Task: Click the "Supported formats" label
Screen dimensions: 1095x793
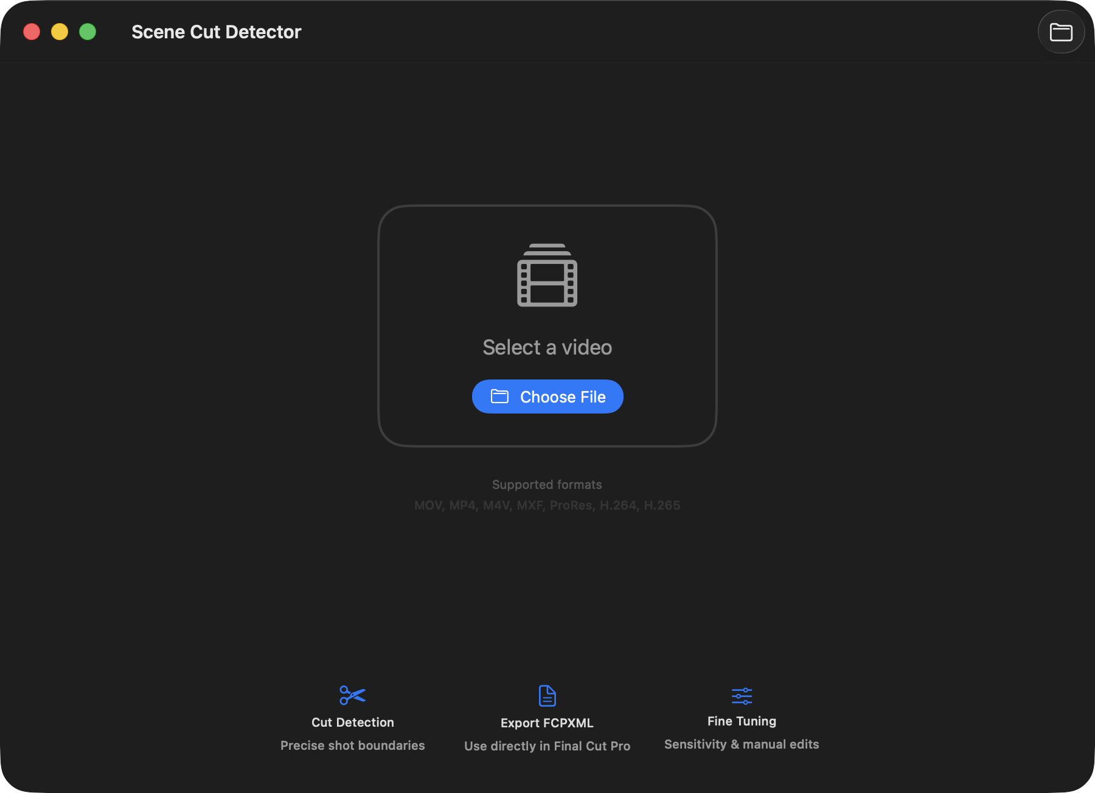Action: [547, 485]
